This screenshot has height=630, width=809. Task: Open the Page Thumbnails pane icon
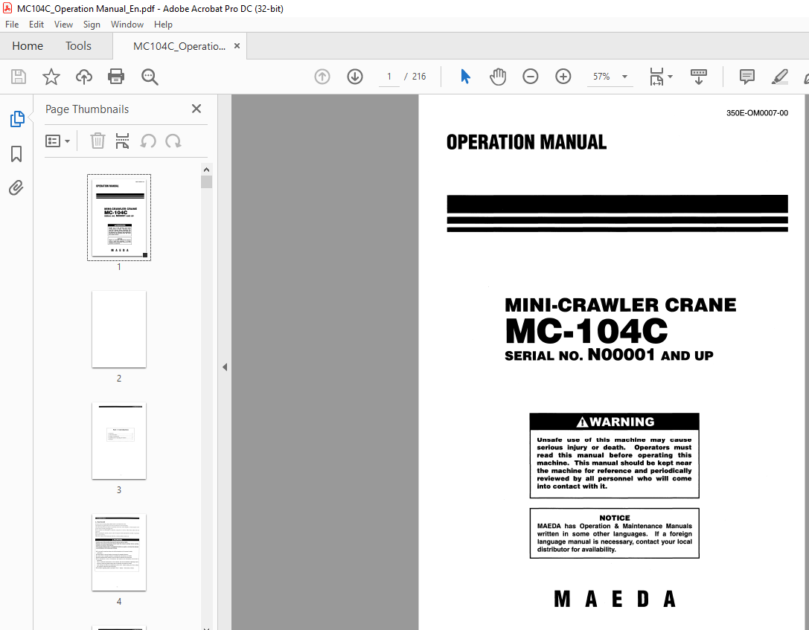17,119
